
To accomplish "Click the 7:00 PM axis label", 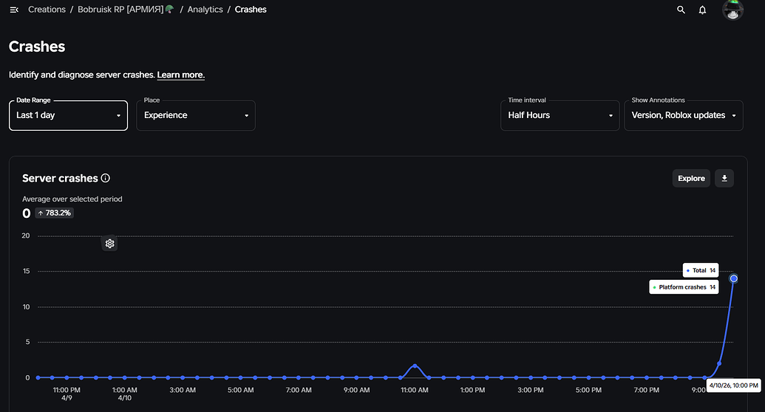I will (x=647, y=391).
